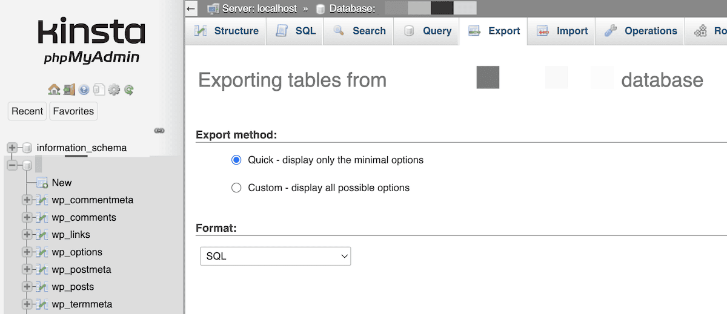
Task: Collapse the current database tree
Action: tap(12, 165)
